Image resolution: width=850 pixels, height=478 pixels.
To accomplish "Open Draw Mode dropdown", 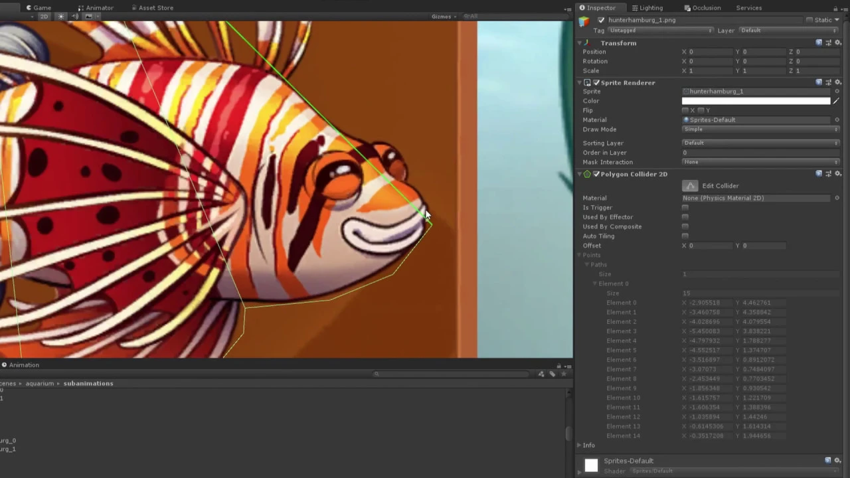I will (x=760, y=129).
